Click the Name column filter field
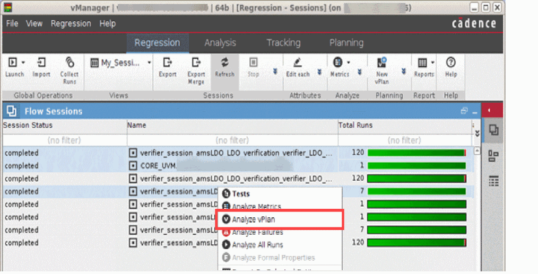This screenshot has width=538, height=274. click(x=232, y=140)
